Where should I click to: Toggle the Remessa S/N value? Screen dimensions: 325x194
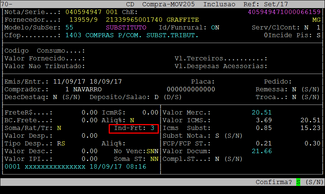pos(294,89)
